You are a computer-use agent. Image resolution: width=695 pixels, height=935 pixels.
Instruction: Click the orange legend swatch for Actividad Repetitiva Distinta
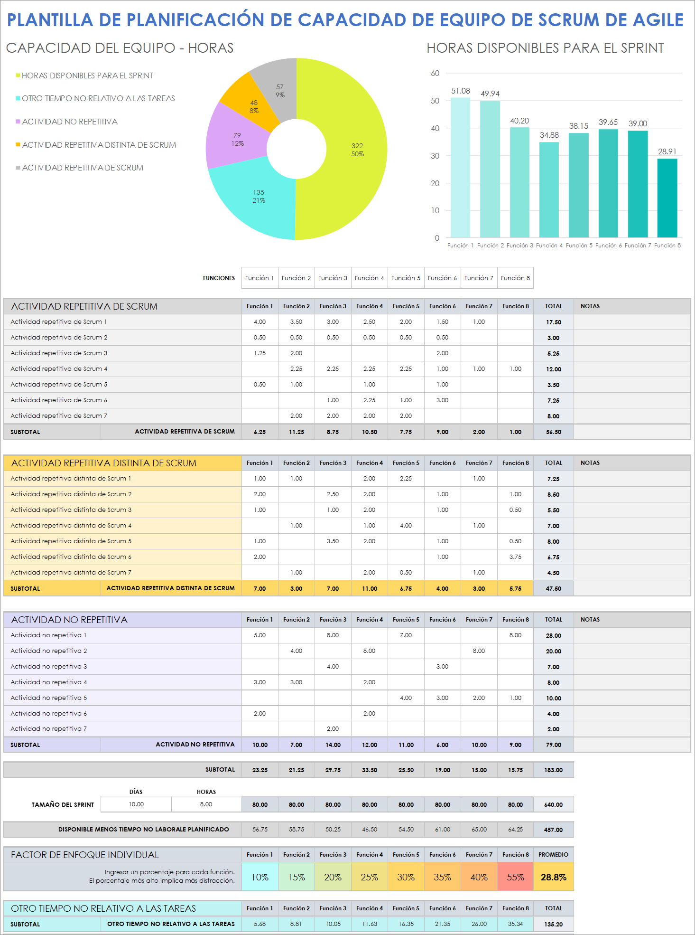pos(18,145)
